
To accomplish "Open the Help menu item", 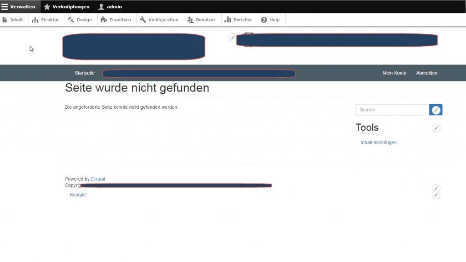I will [x=270, y=20].
